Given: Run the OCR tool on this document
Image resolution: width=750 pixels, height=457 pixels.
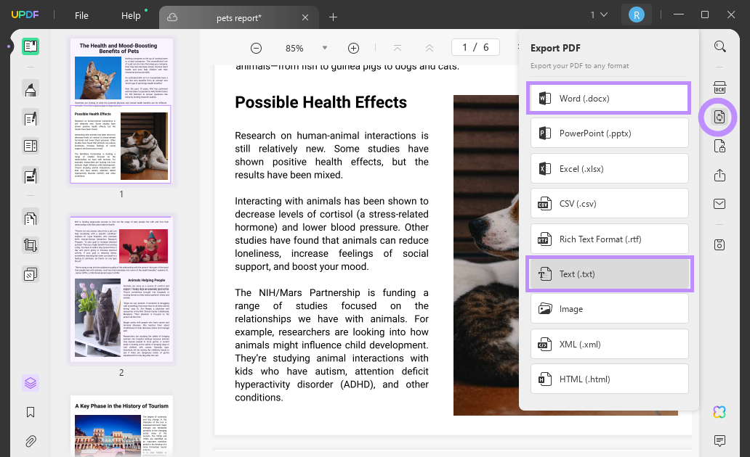Looking at the screenshot, I should (x=719, y=86).
